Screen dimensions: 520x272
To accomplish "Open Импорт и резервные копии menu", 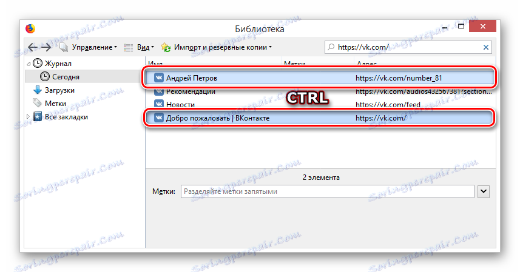I will 223,47.
